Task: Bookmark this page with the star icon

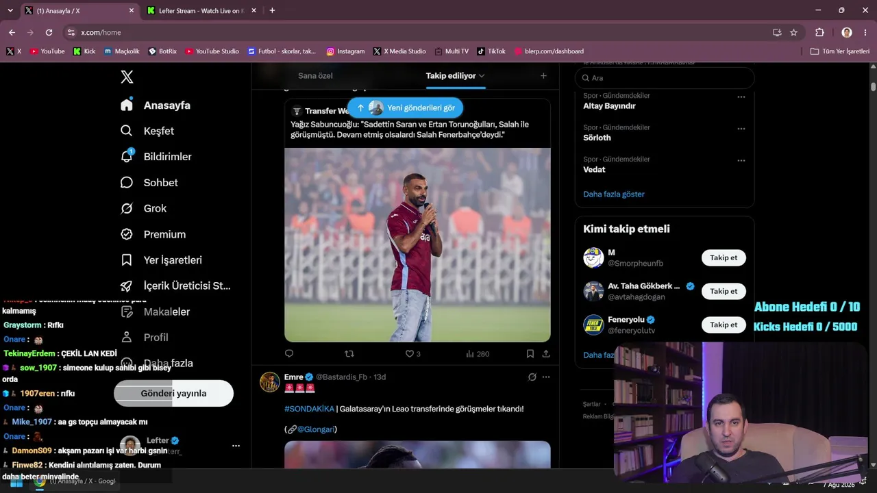Action: [x=793, y=32]
